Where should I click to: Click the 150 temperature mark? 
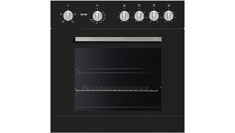(x=103, y=21)
